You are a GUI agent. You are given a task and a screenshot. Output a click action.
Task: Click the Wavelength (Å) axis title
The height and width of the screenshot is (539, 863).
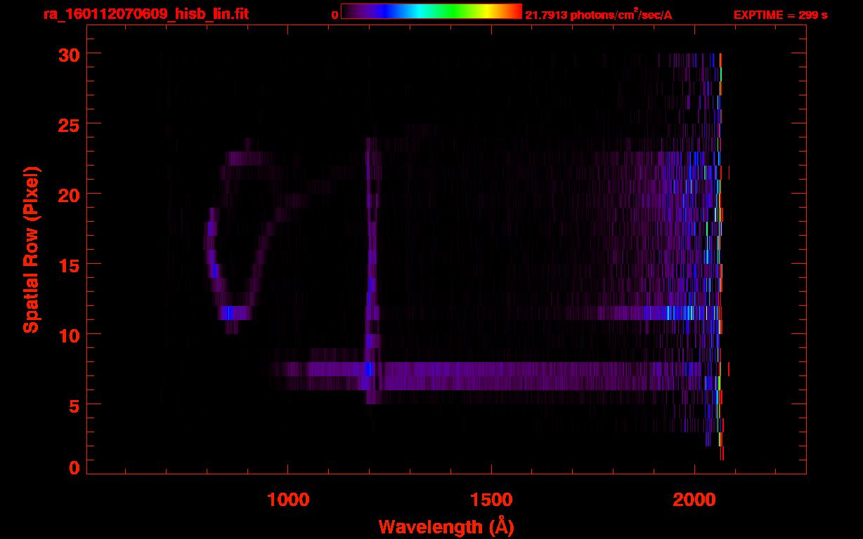[x=446, y=526]
